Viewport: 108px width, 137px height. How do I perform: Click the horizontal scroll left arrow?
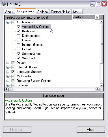click(x=7, y=89)
